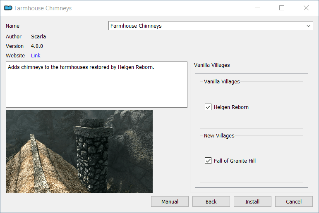Viewport: 319px width, 213px height.
Task: Open the website Link
Action: click(x=36, y=55)
